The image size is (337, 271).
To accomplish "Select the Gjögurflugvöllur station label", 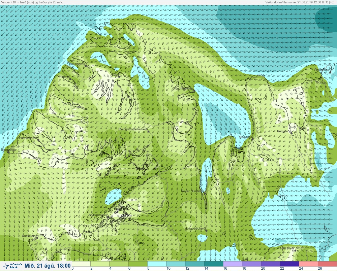I will pyautogui.click(x=183, y=89).
